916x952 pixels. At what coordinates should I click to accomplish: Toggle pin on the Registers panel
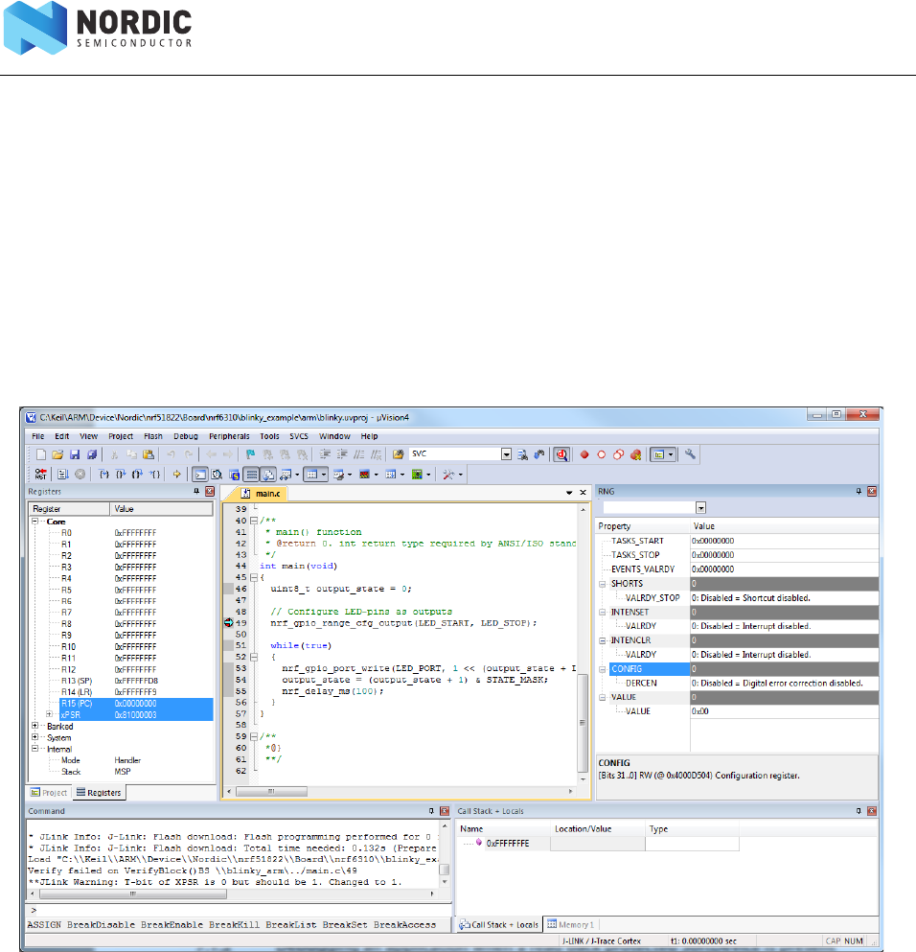[196, 491]
